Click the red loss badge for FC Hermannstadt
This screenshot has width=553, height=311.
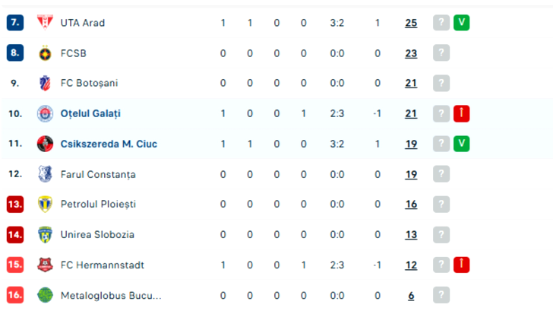(461, 265)
